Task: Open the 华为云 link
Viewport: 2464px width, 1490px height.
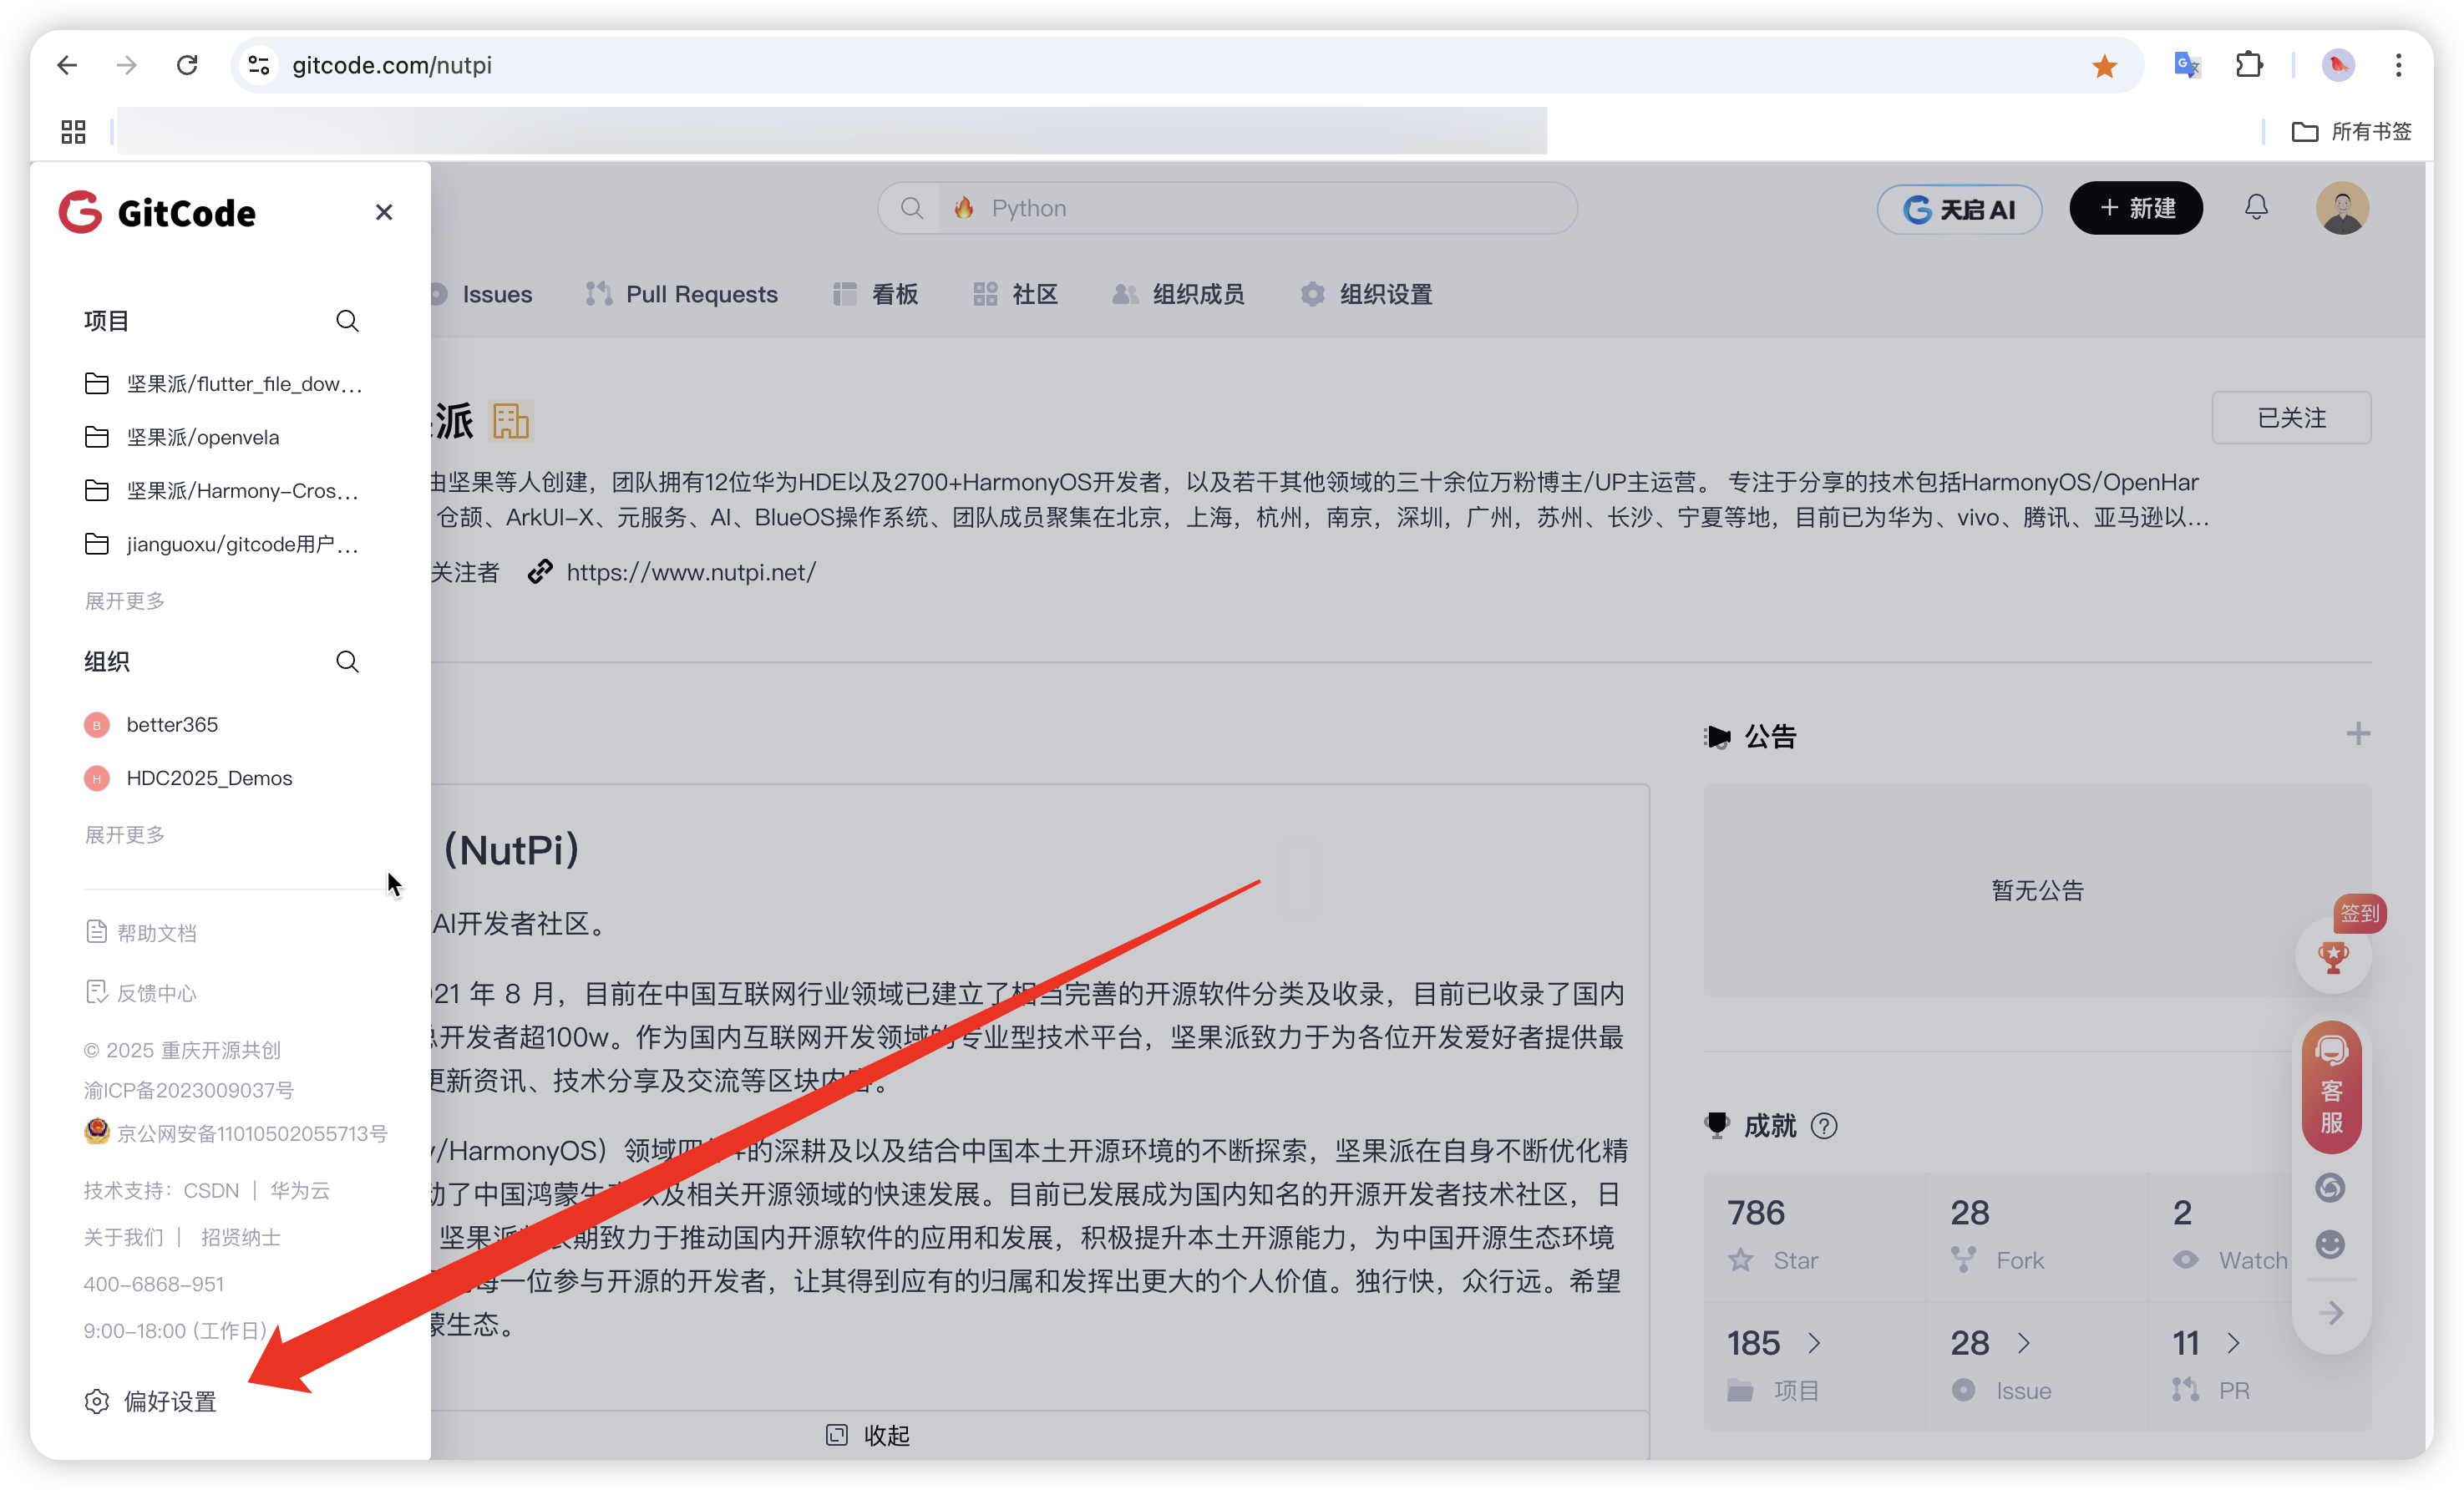Action: click(300, 1191)
